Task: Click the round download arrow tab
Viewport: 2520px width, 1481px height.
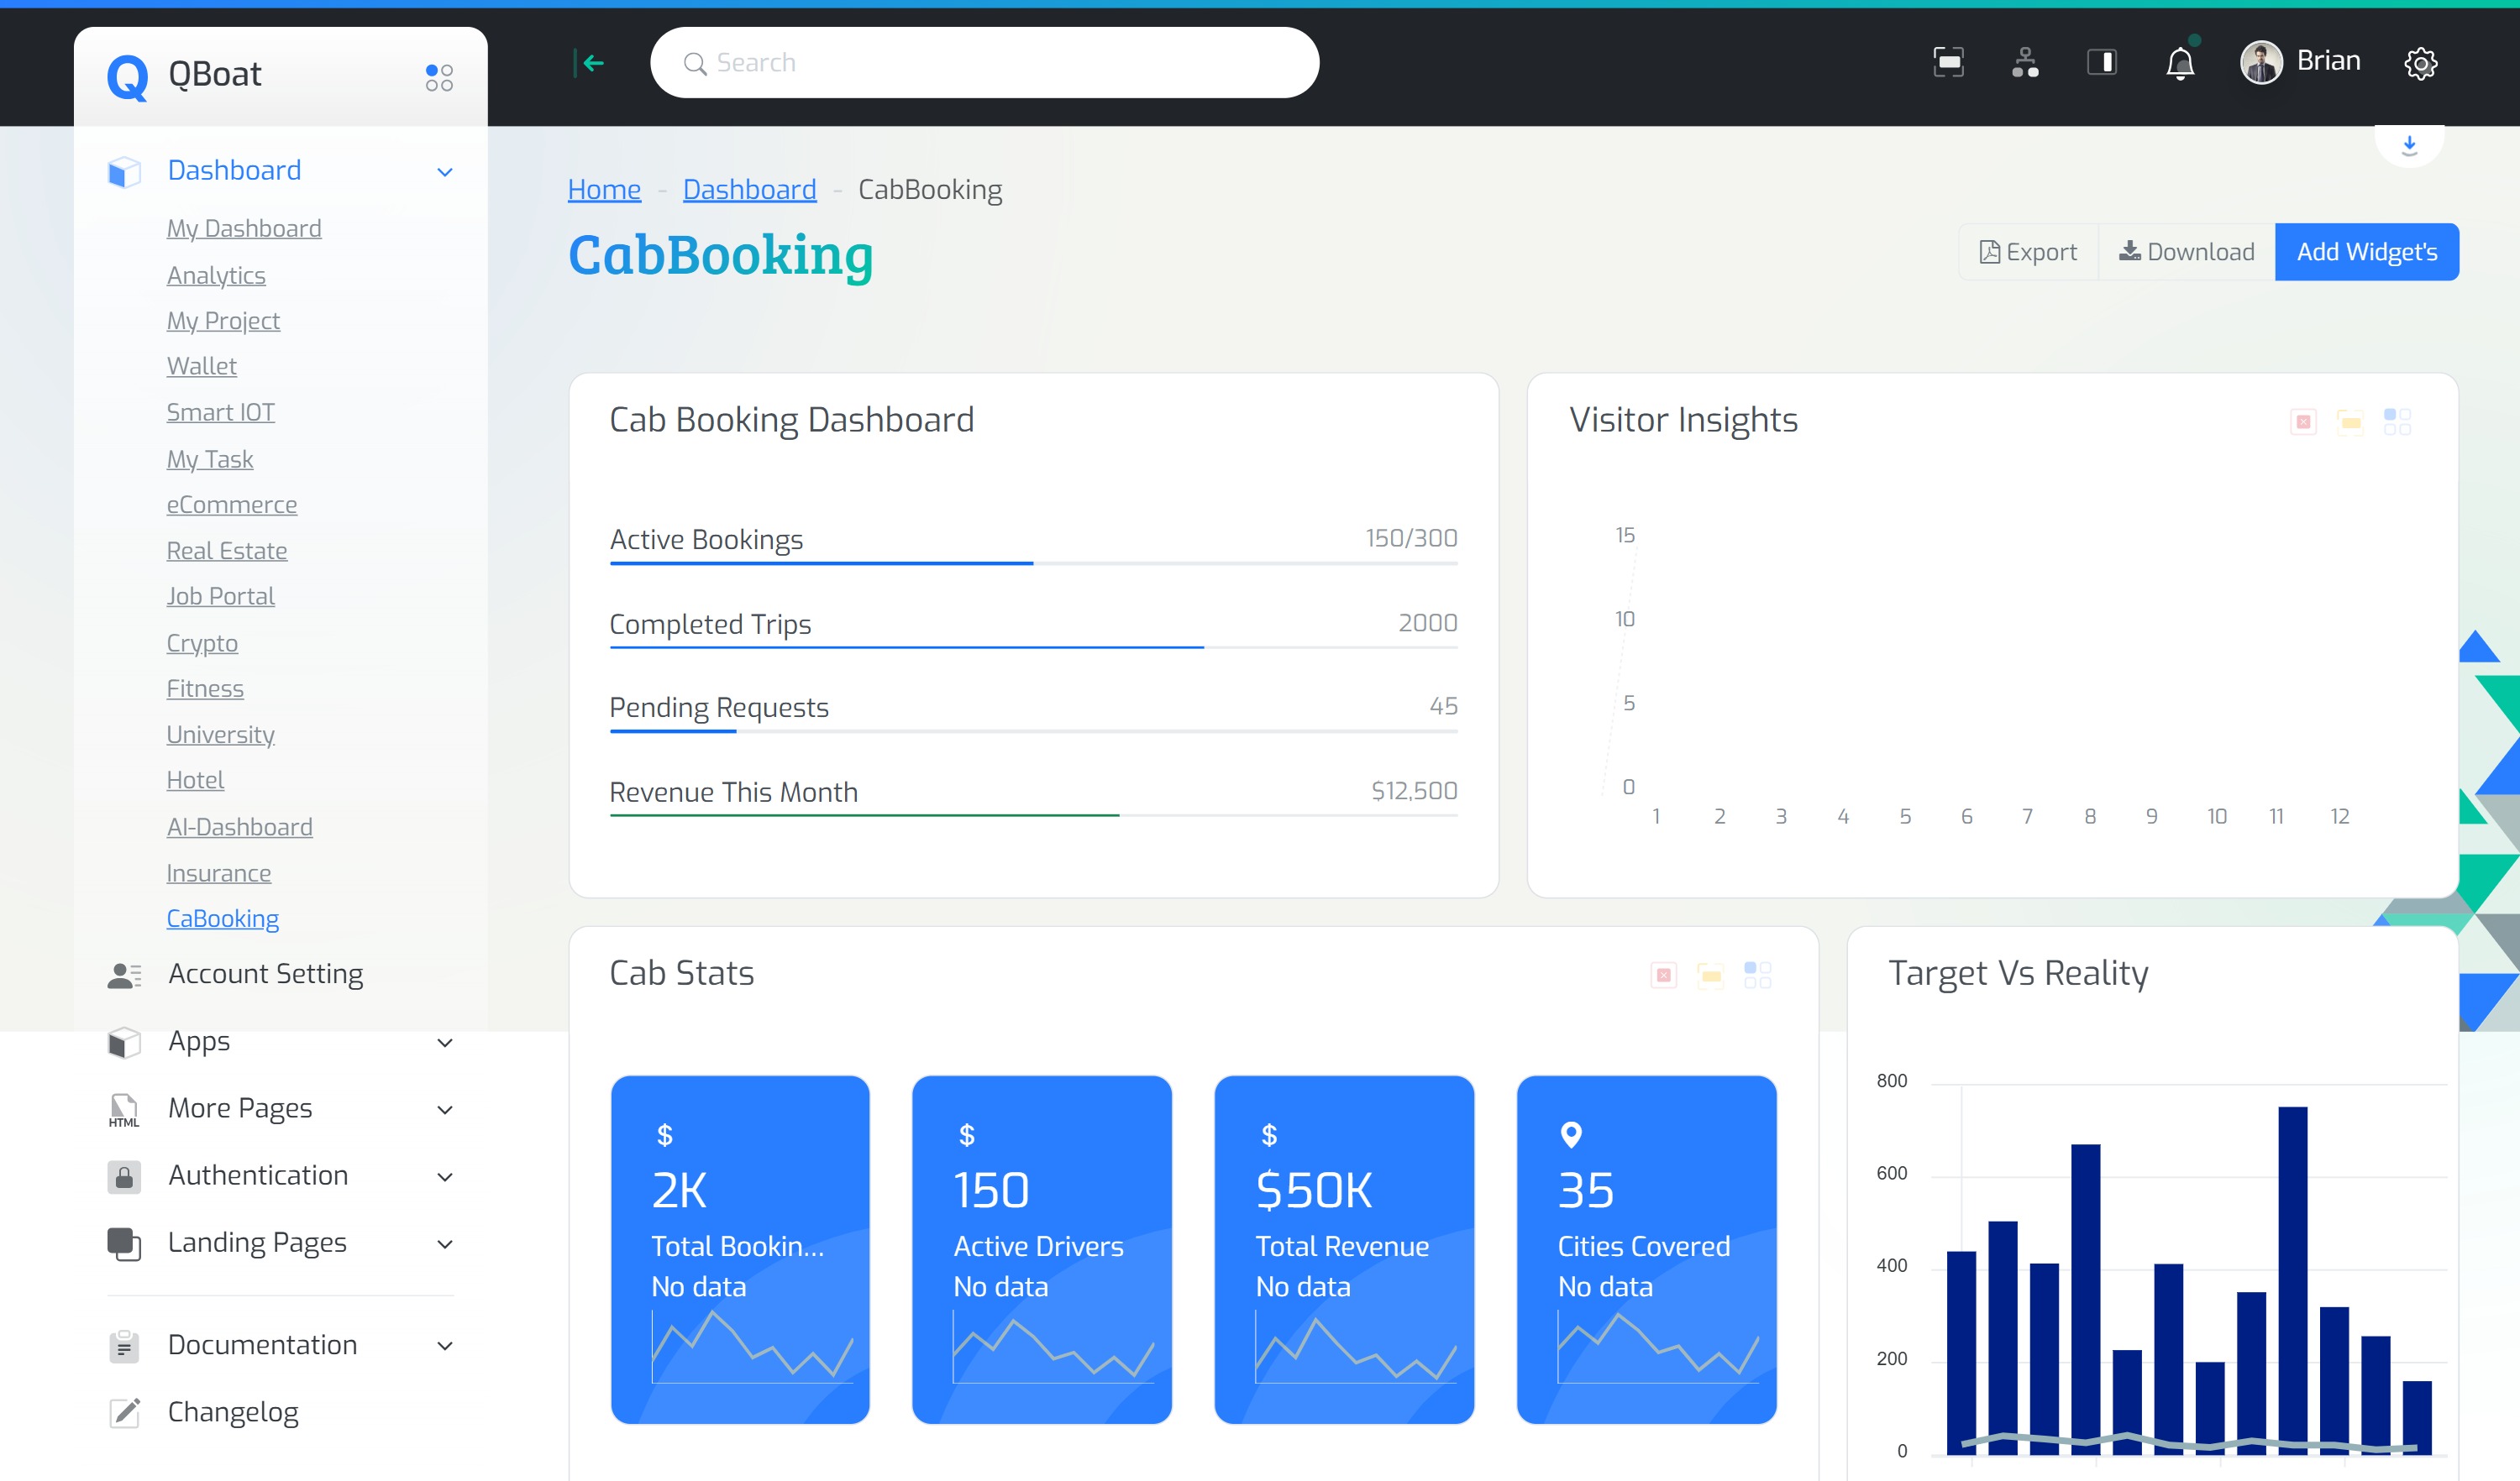Action: (x=2409, y=145)
